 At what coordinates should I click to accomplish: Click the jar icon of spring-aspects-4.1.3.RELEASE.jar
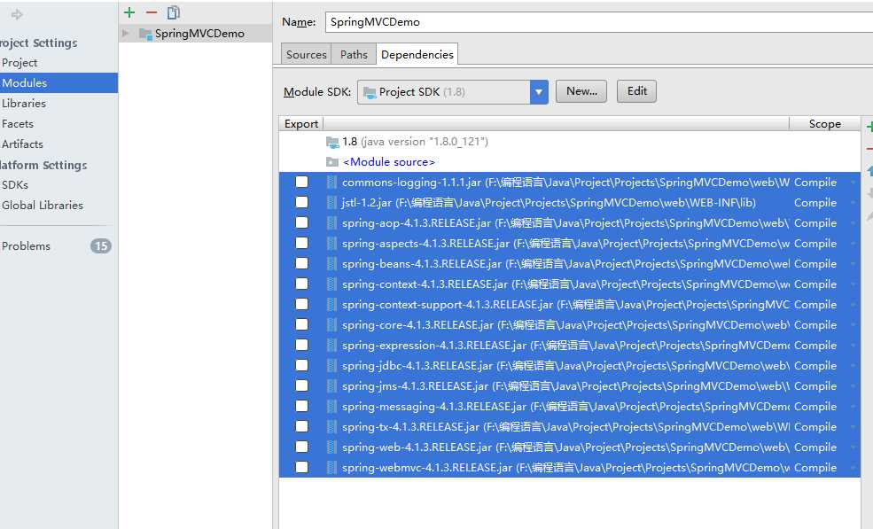coord(331,244)
